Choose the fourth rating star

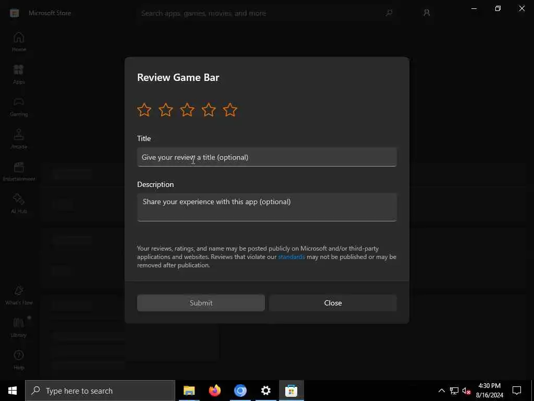[x=209, y=110]
